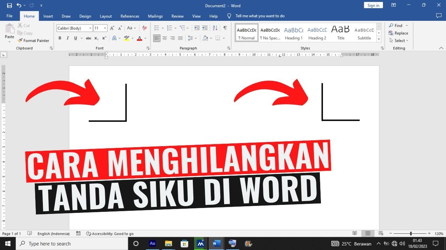Open the Windows Start menu

[8, 243]
